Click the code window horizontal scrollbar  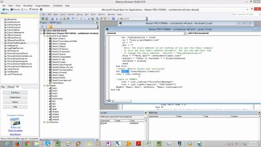pos(123,101)
